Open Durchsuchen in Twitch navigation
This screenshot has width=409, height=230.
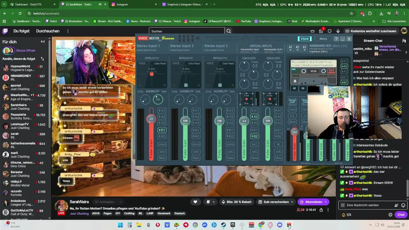48,31
